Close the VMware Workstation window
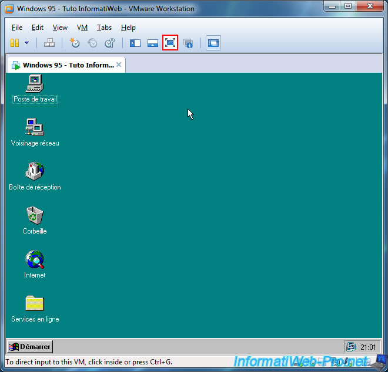Image resolution: width=388 pixels, height=372 pixels. 370,6
